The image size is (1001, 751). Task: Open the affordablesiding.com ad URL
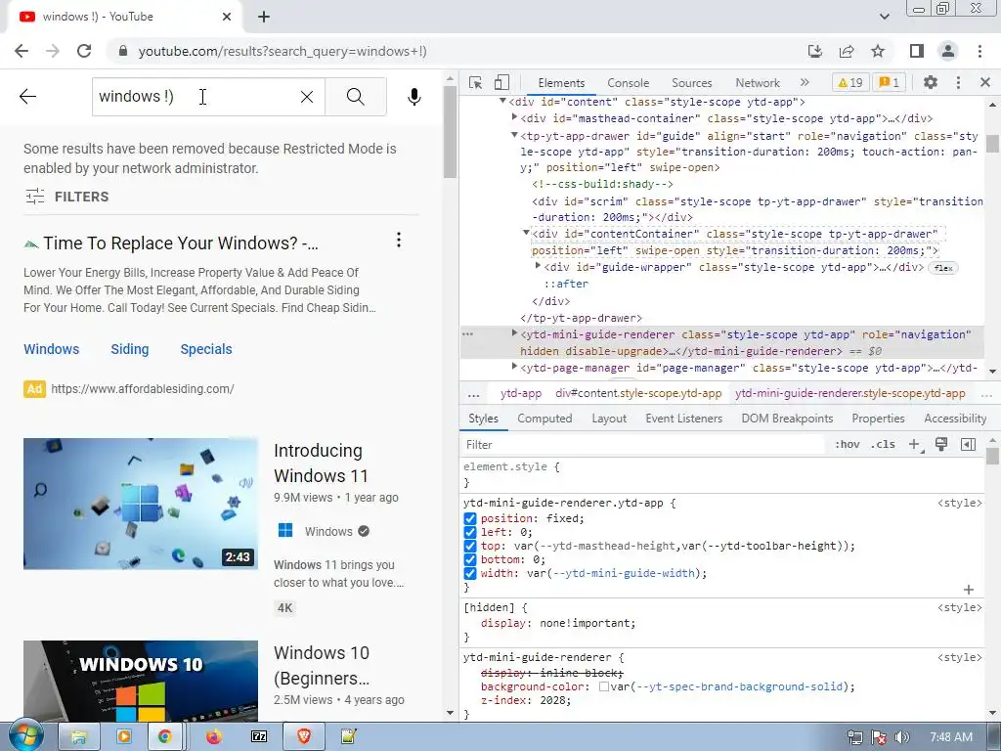click(143, 389)
